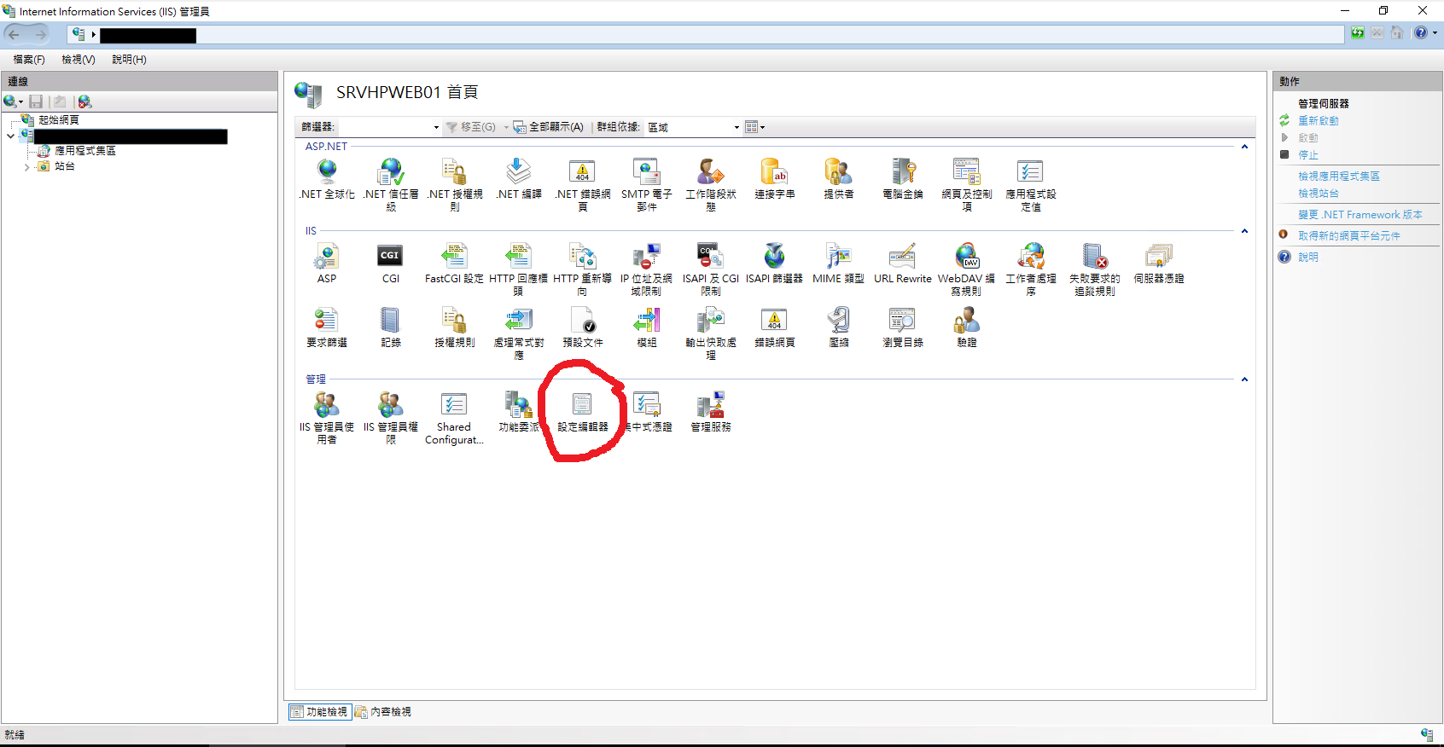This screenshot has width=1444, height=747.
Task: Click 全部顯示(A) toolbar button
Action: 549,127
